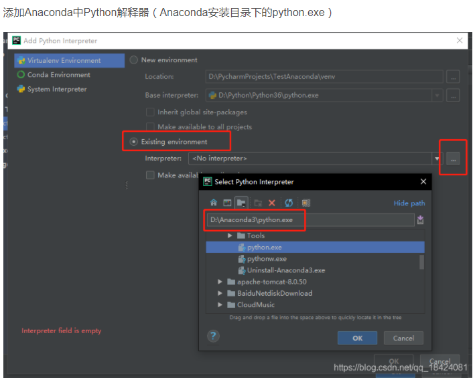The height and width of the screenshot is (382, 475).
Task: Select the Tools folder row
Action: [315, 235]
